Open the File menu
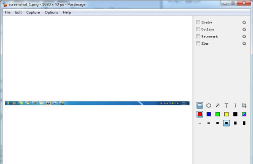Image resolution: width=253 pixels, height=164 pixels. click(x=8, y=12)
